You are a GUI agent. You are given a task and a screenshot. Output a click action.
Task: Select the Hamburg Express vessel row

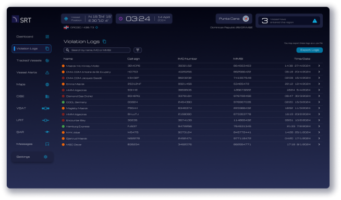[x=191, y=127]
